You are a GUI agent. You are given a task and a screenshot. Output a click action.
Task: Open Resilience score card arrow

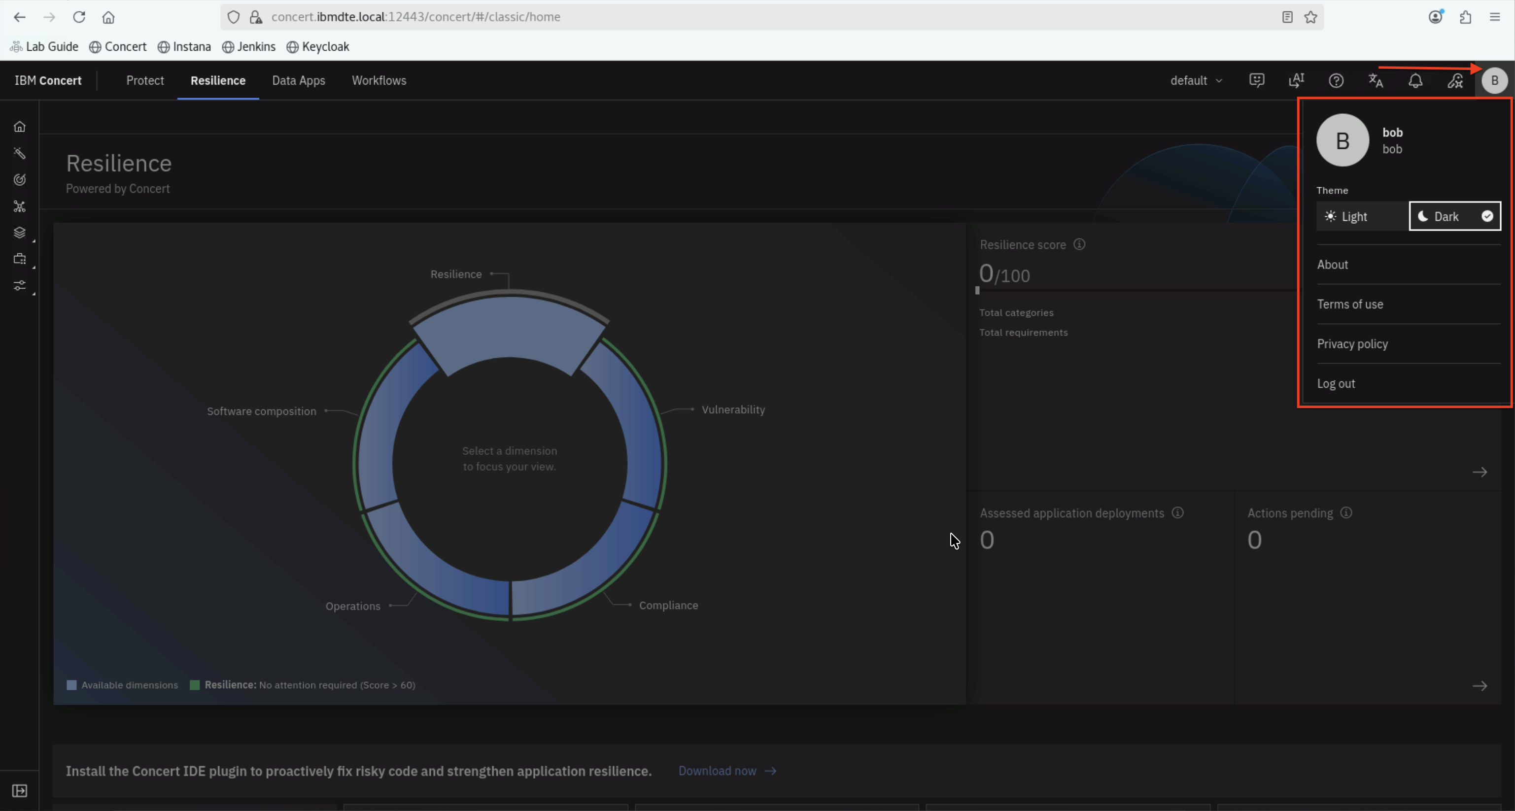1480,472
